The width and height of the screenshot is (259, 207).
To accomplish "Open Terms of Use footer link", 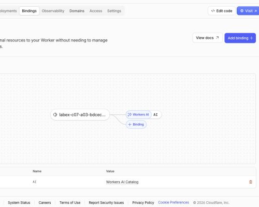I will [70, 202].
